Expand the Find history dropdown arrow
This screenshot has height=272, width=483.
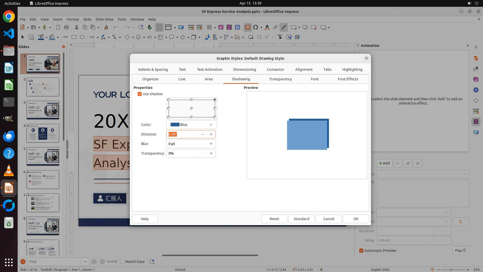pos(85,262)
